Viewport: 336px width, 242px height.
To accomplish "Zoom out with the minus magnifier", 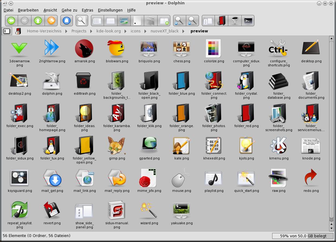I will coord(192,21).
